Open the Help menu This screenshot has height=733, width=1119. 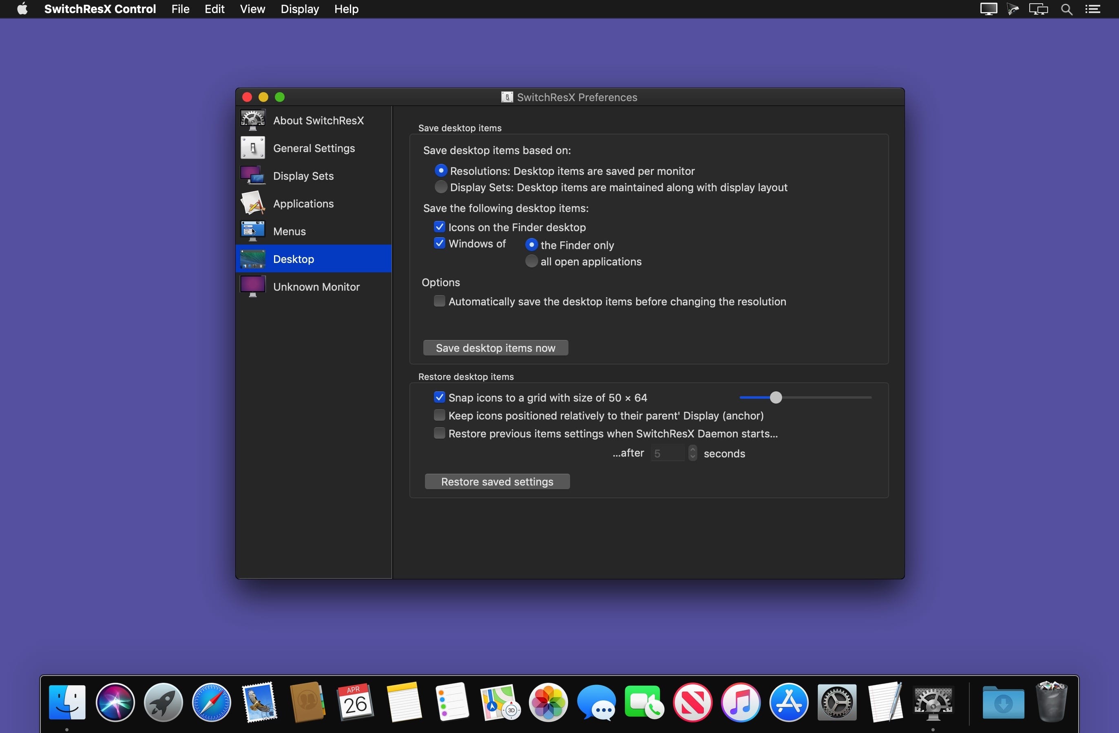[346, 9]
